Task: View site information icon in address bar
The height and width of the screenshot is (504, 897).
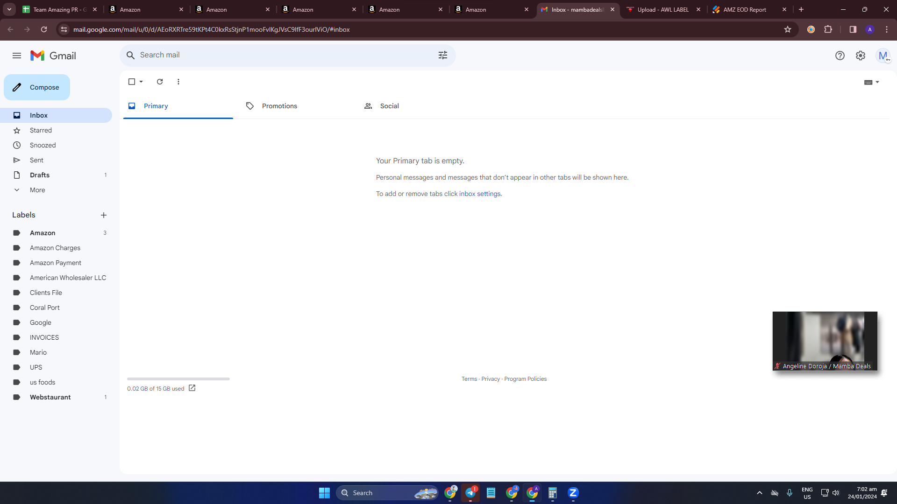Action: 64,29
